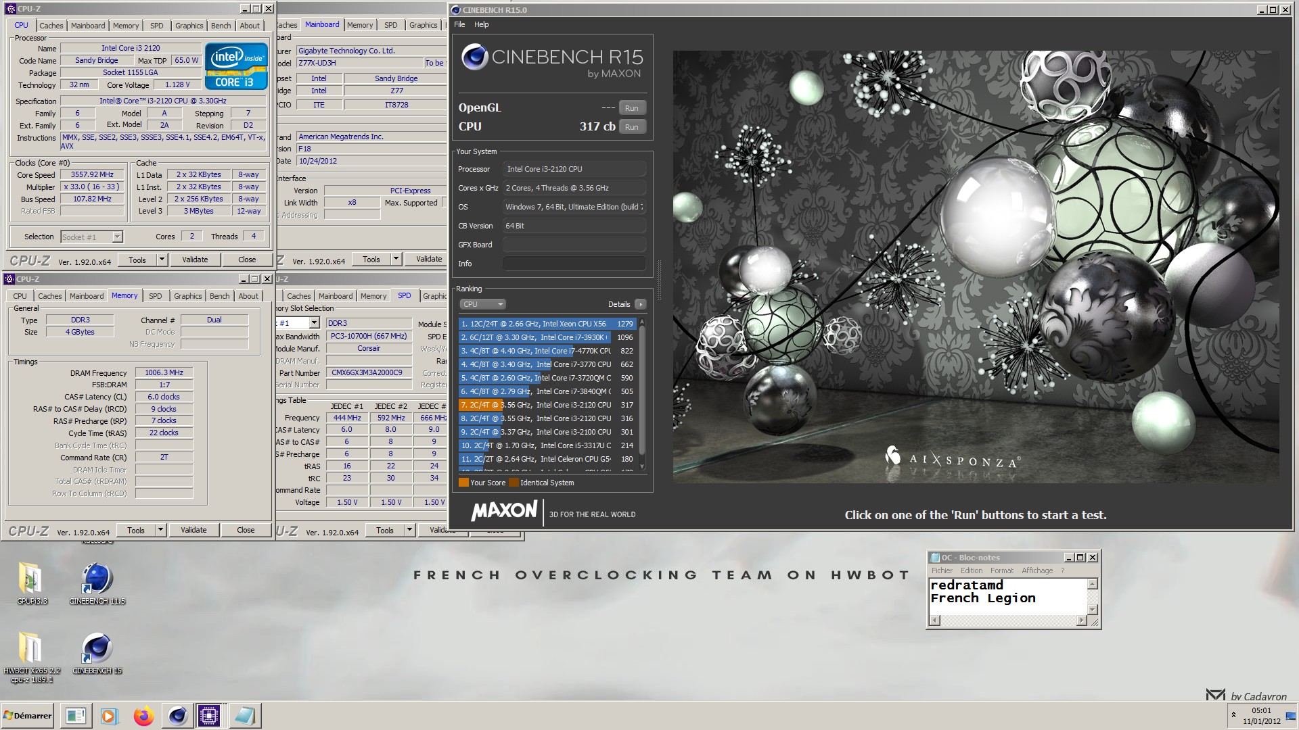This screenshot has height=730, width=1299.
Task: Open the Fichier menu in Bloc-notes
Action: point(942,570)
